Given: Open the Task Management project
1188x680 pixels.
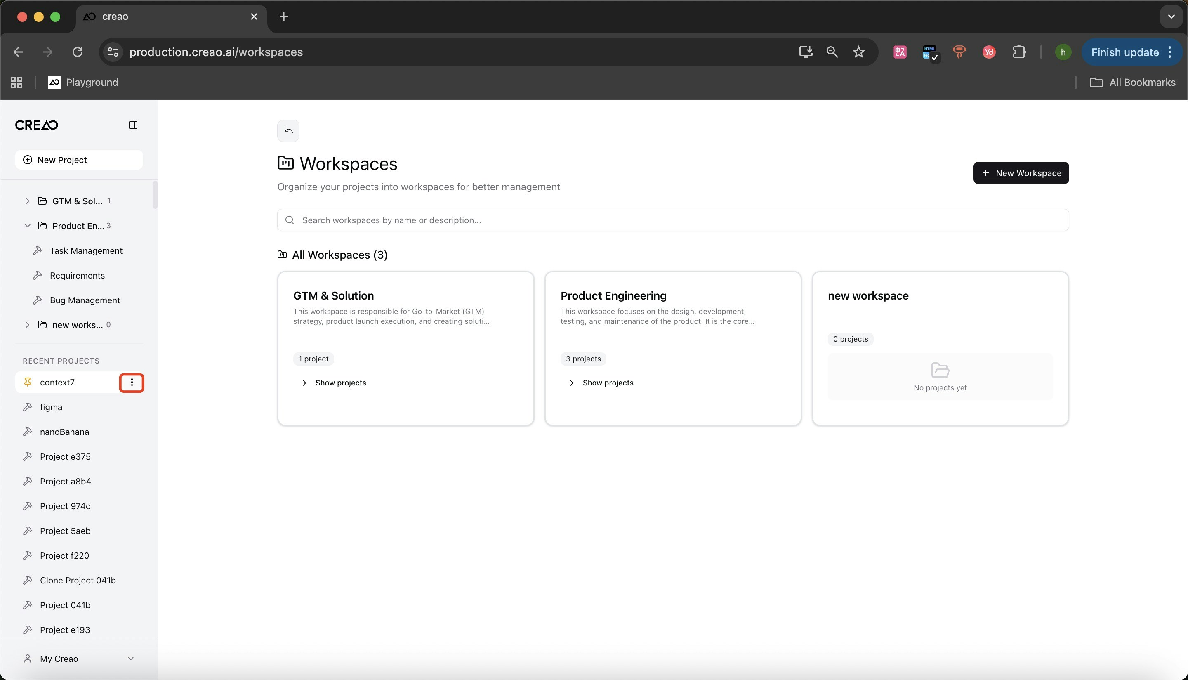Looking at the screenshot, I should (x=86, y=251).
